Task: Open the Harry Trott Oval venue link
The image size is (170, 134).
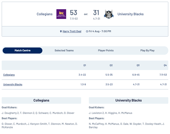Action: pos(72,31)
